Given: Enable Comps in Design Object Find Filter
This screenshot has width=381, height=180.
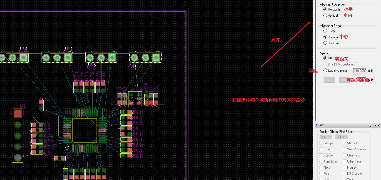Looking at the screenshot, I should coord(321,149).
